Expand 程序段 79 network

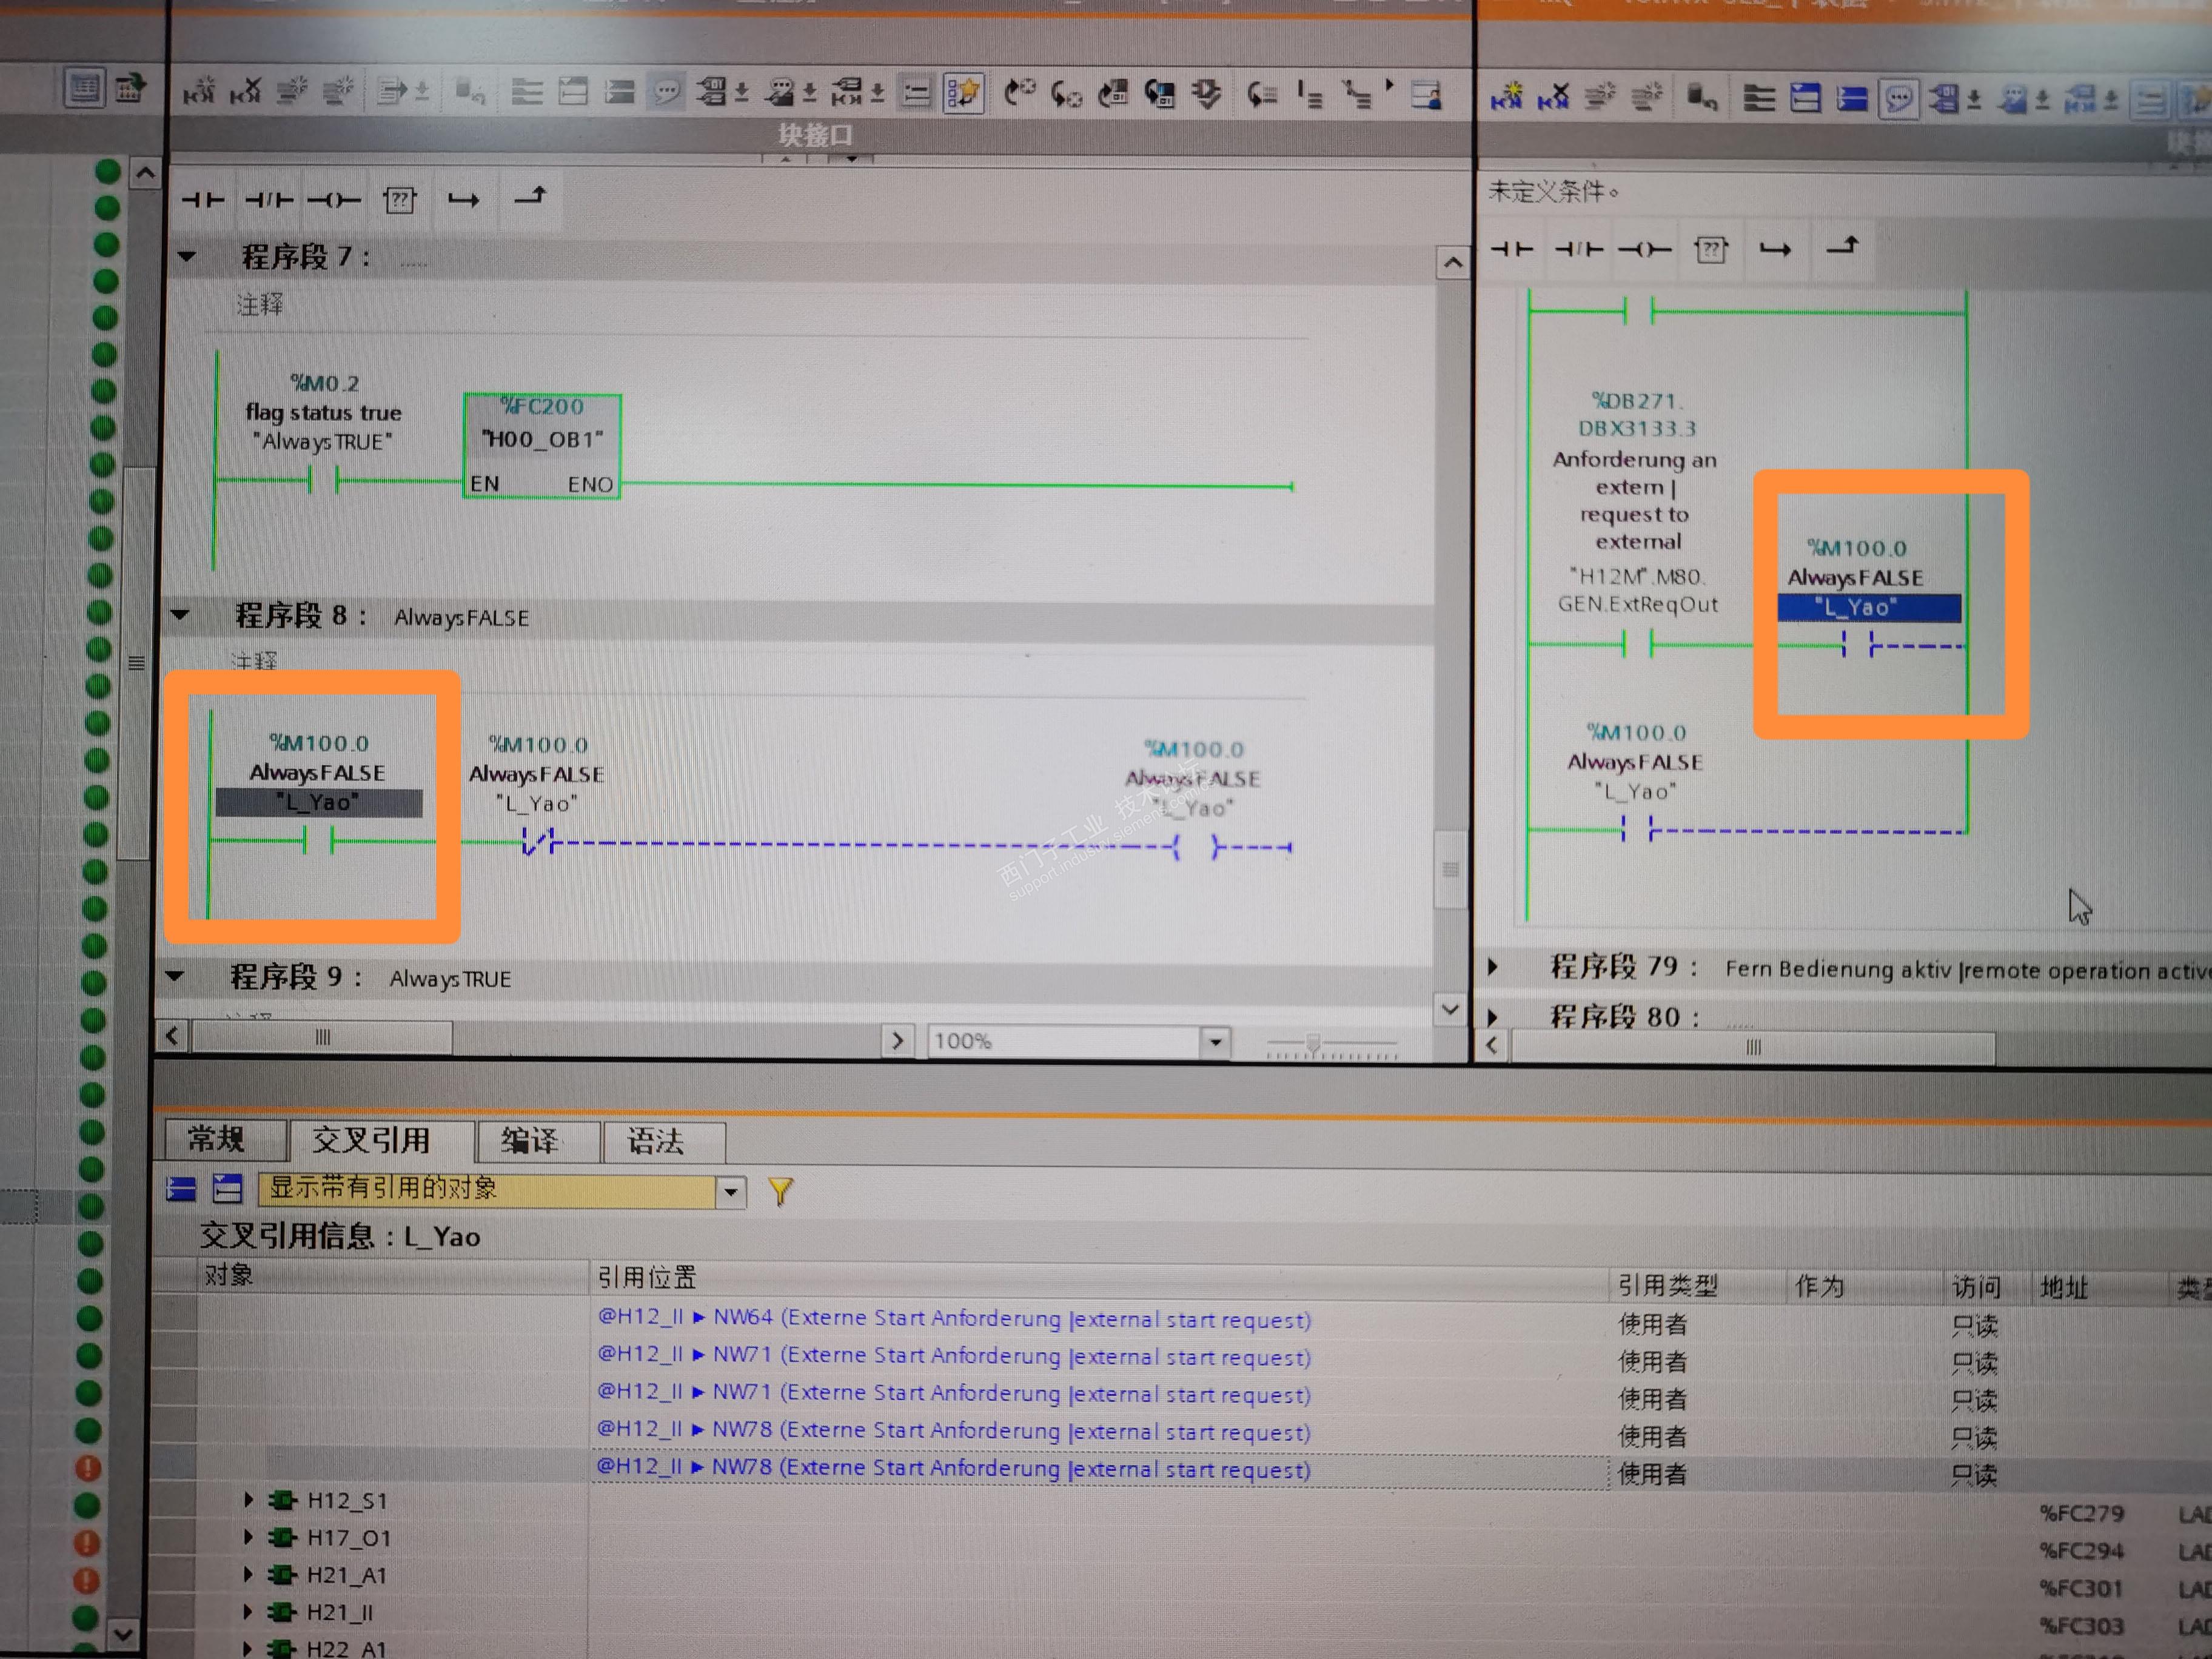(x=1493, y=966)
